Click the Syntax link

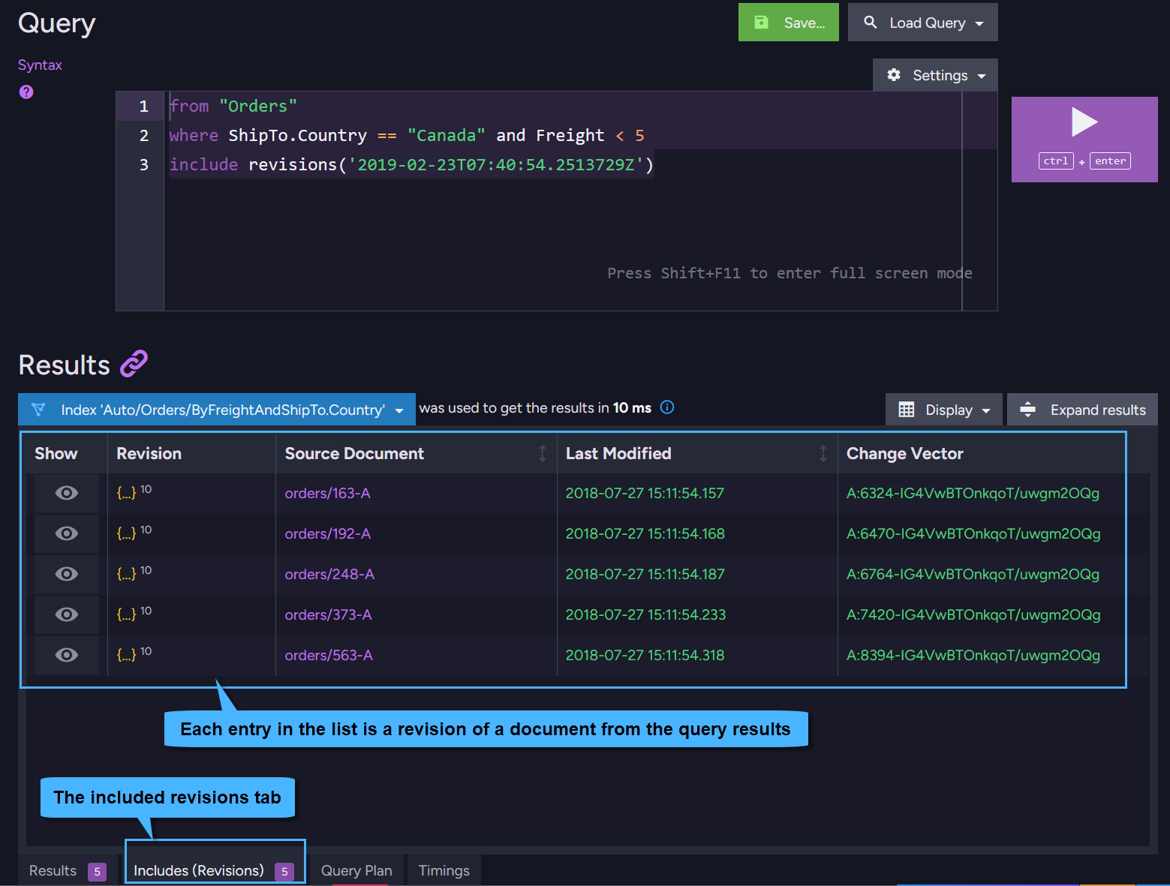[40, 65]
